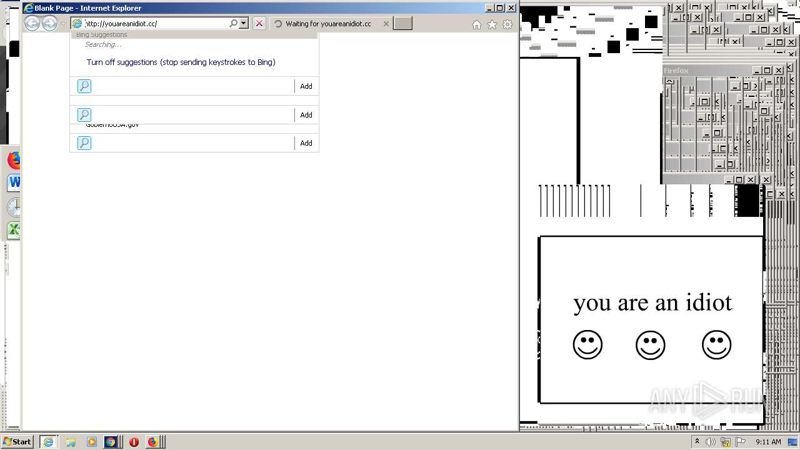Open Windows Explorer folder from taskbar
This screenshot has height=450, width=800.
(x=71, y=442)
